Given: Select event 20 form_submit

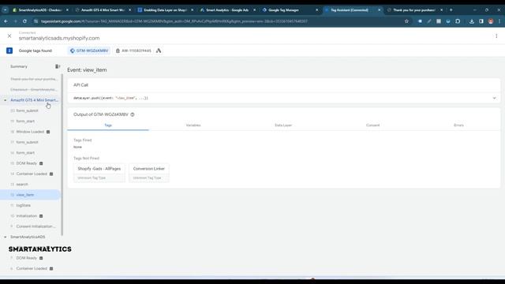Looking at the screenshot, I should pyautogui.click(x=27, y=110).
